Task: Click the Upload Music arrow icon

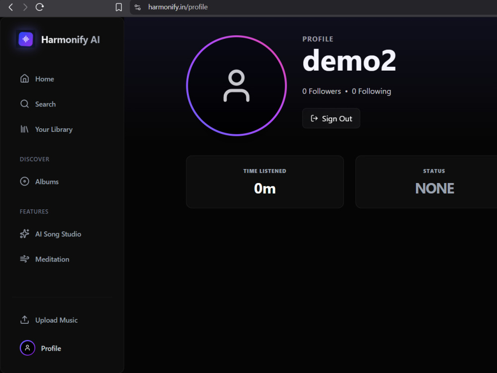Action: coord(24,320)
